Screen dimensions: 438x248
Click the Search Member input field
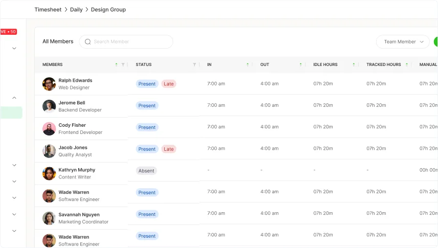pyautogui.click(x=130, y=42)
